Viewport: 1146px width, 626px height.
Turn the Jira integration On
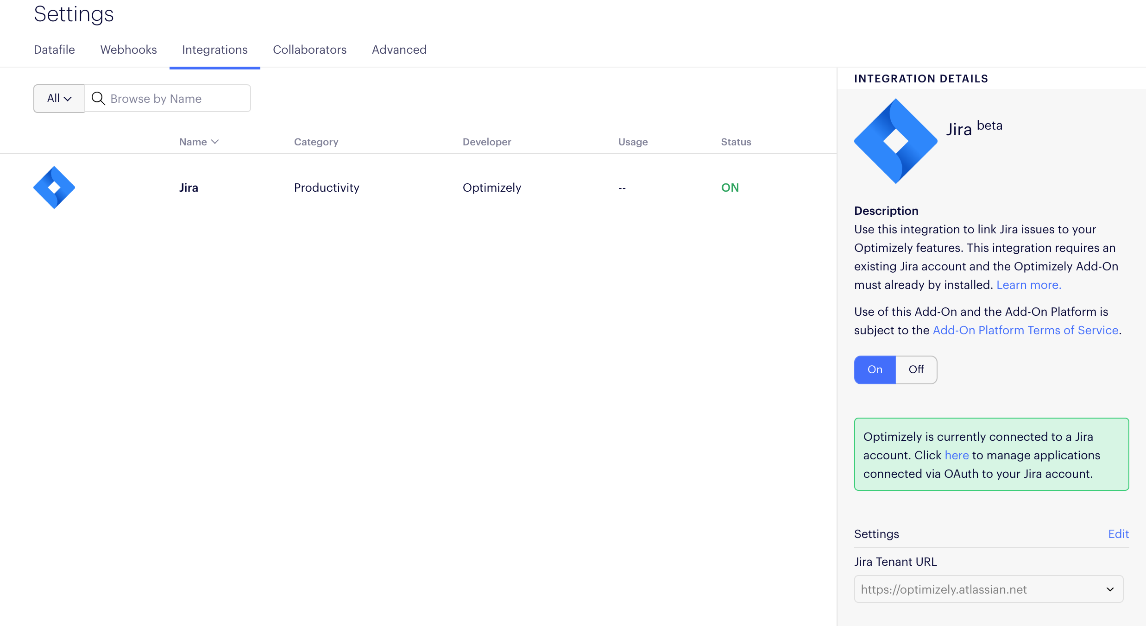tap(875, 369)
